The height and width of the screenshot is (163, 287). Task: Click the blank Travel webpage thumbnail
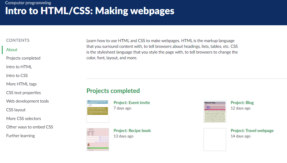pos(215,140)
